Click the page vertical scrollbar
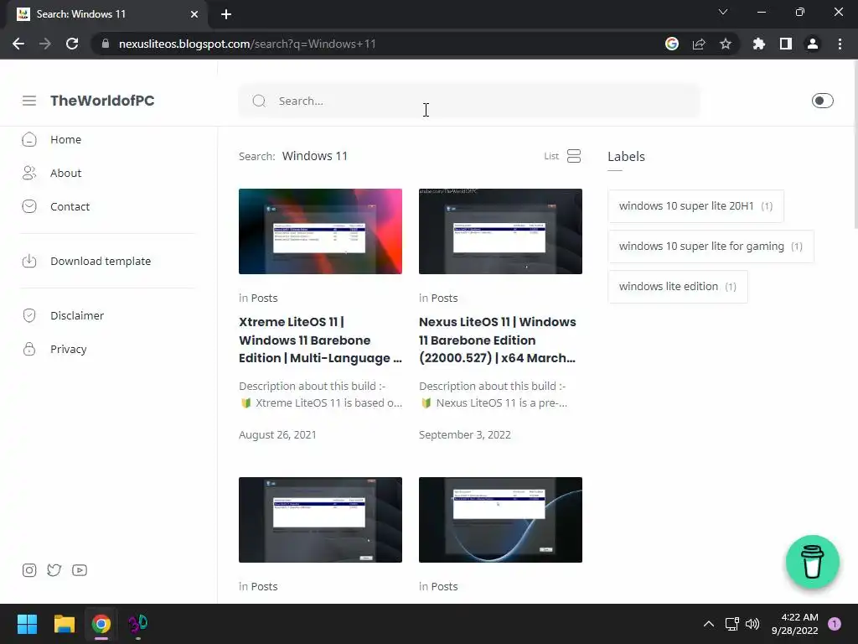The image size is (858, 644). point(855,143)
